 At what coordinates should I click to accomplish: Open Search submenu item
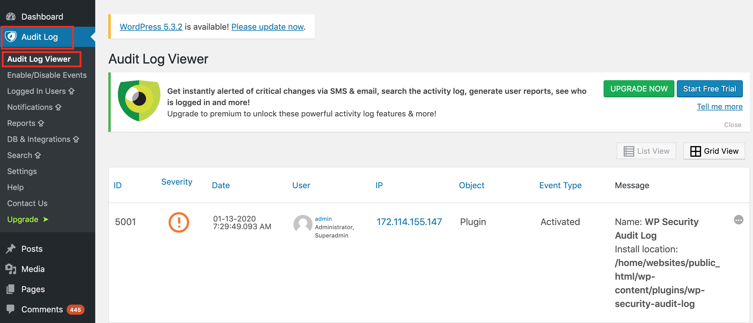pyautogui.click(x=20, y=155)
